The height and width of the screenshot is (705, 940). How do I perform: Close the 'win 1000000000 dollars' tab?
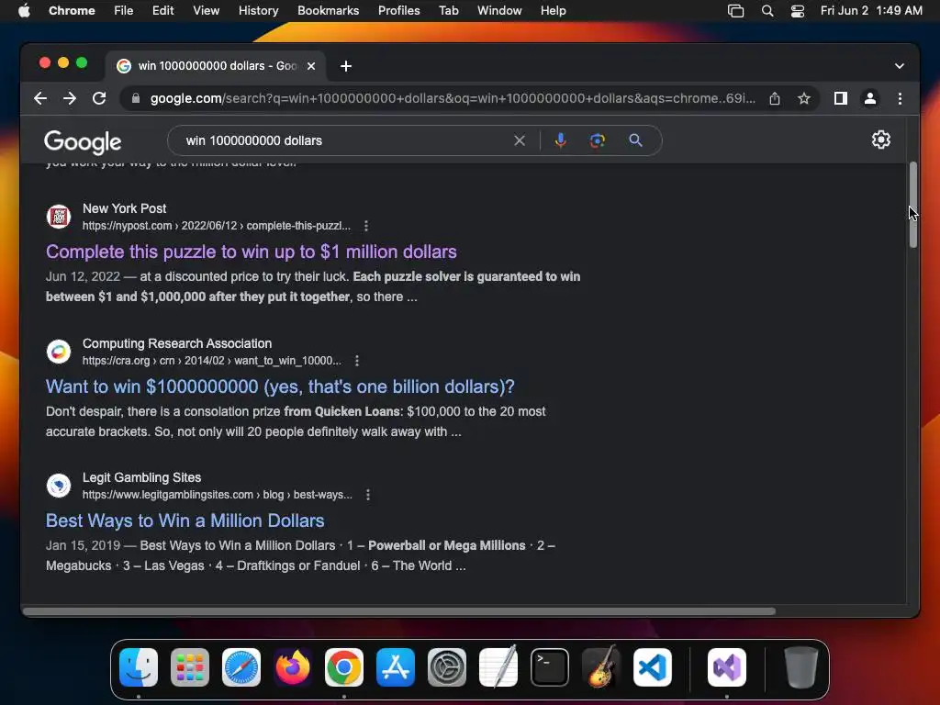[311, 66]
